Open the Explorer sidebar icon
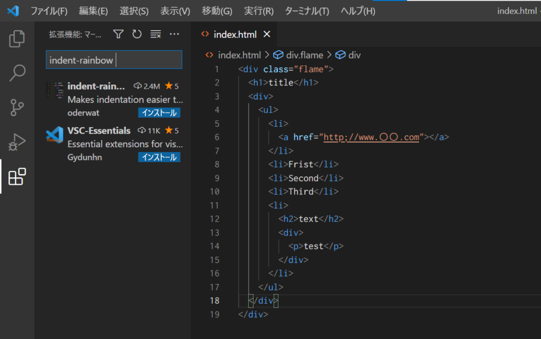 click(16, 38)
